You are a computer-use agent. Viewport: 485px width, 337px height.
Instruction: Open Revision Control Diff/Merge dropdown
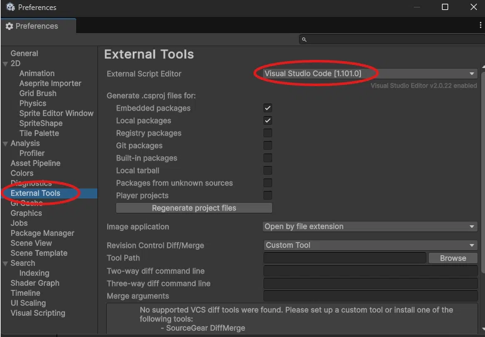370,245
